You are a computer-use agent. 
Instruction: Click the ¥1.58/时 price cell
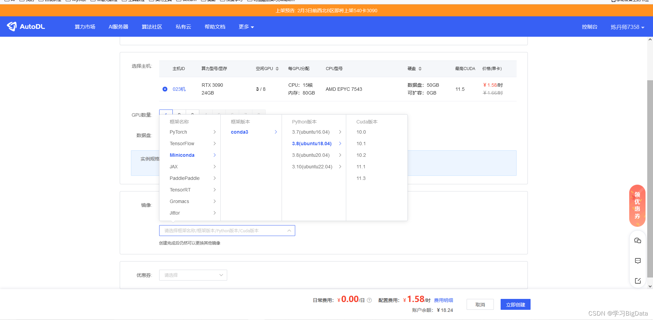(x=493, y=85)
